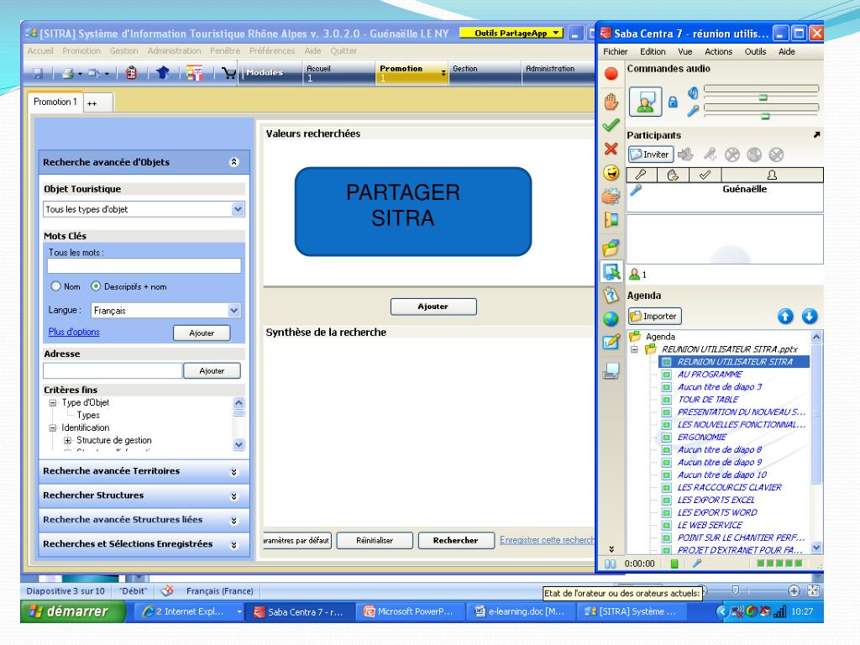Click the Plus d'options link
This screenshot has height=645, width=860.
pyautogui.click(x=74, y=332)
